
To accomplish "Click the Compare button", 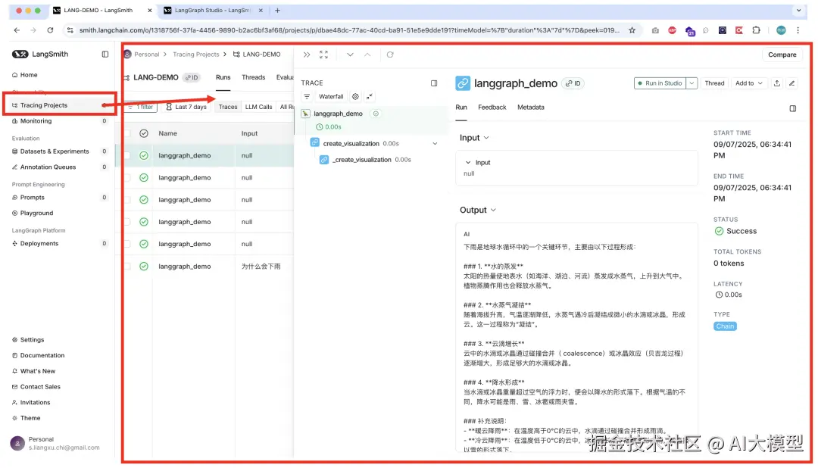I will coord(782,55).
